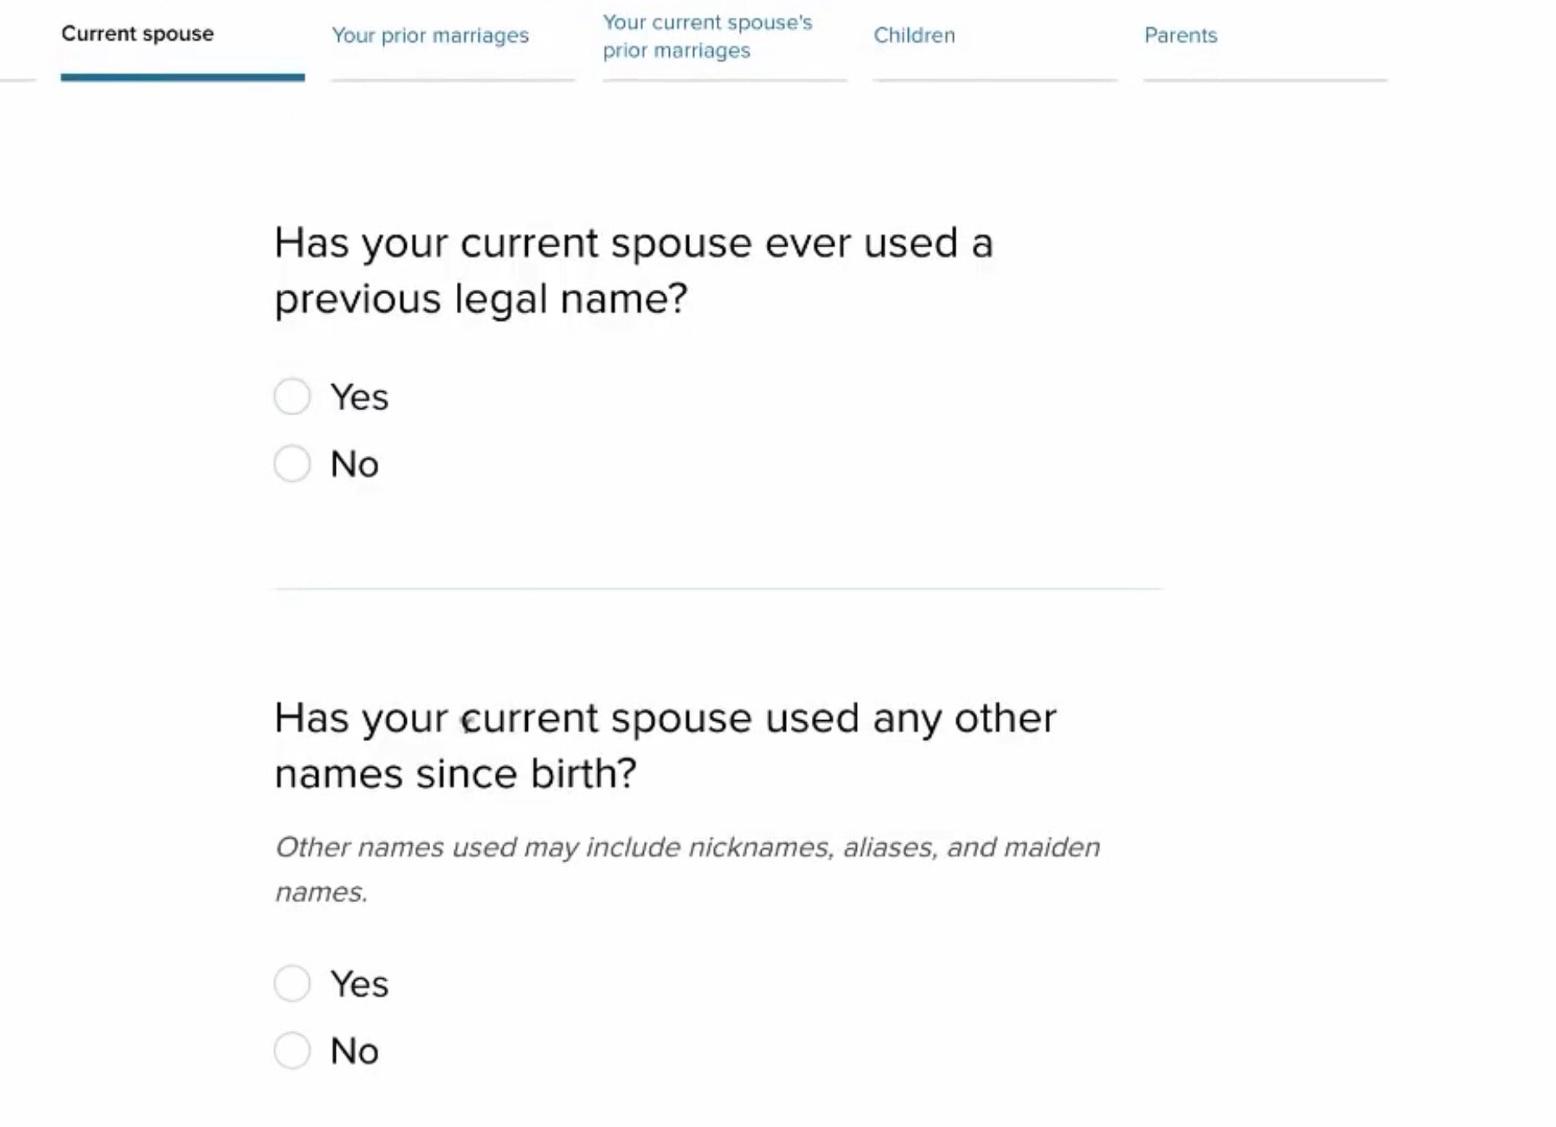Select Yes radio circle for previous legal name

click(292, 396)
